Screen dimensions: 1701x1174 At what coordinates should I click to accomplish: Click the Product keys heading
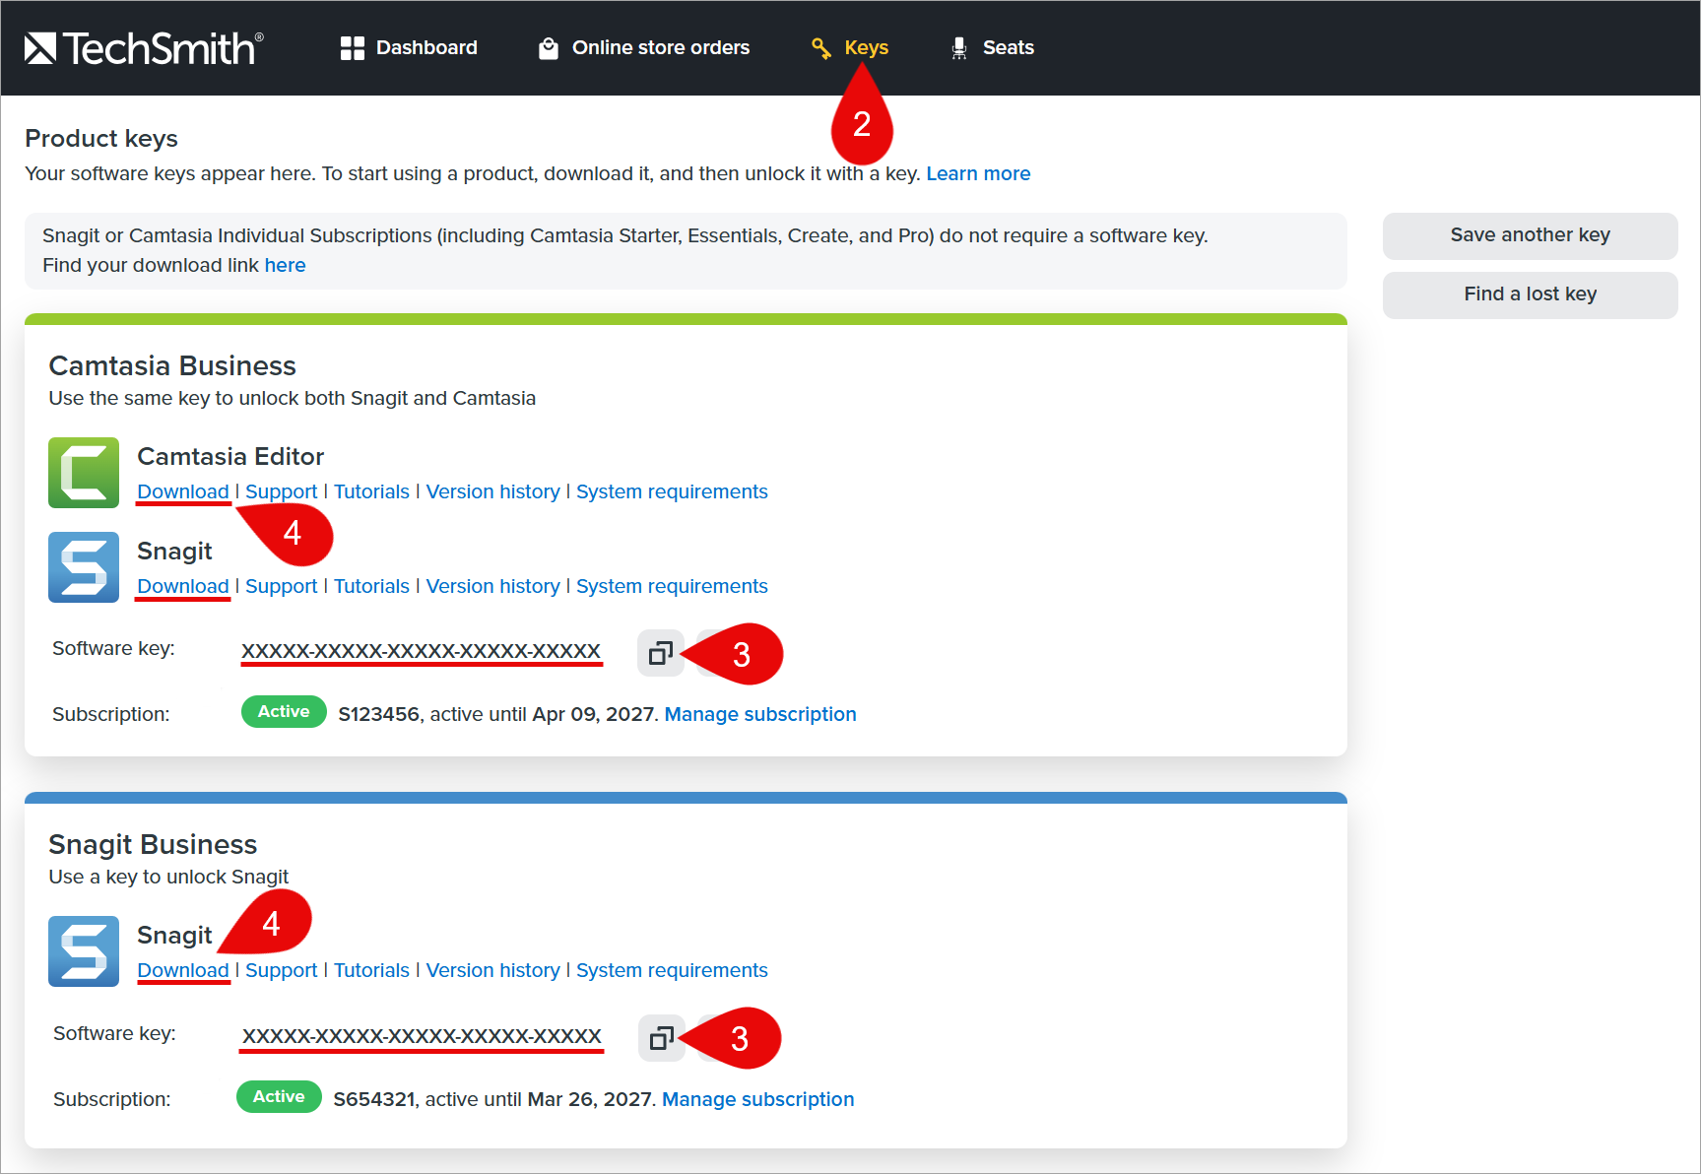point(101,138)
